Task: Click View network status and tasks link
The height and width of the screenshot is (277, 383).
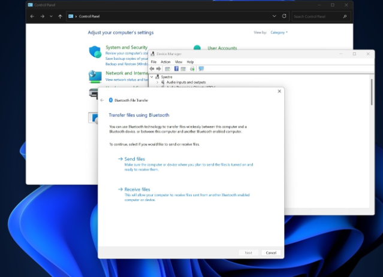Action: pos(126,80)
